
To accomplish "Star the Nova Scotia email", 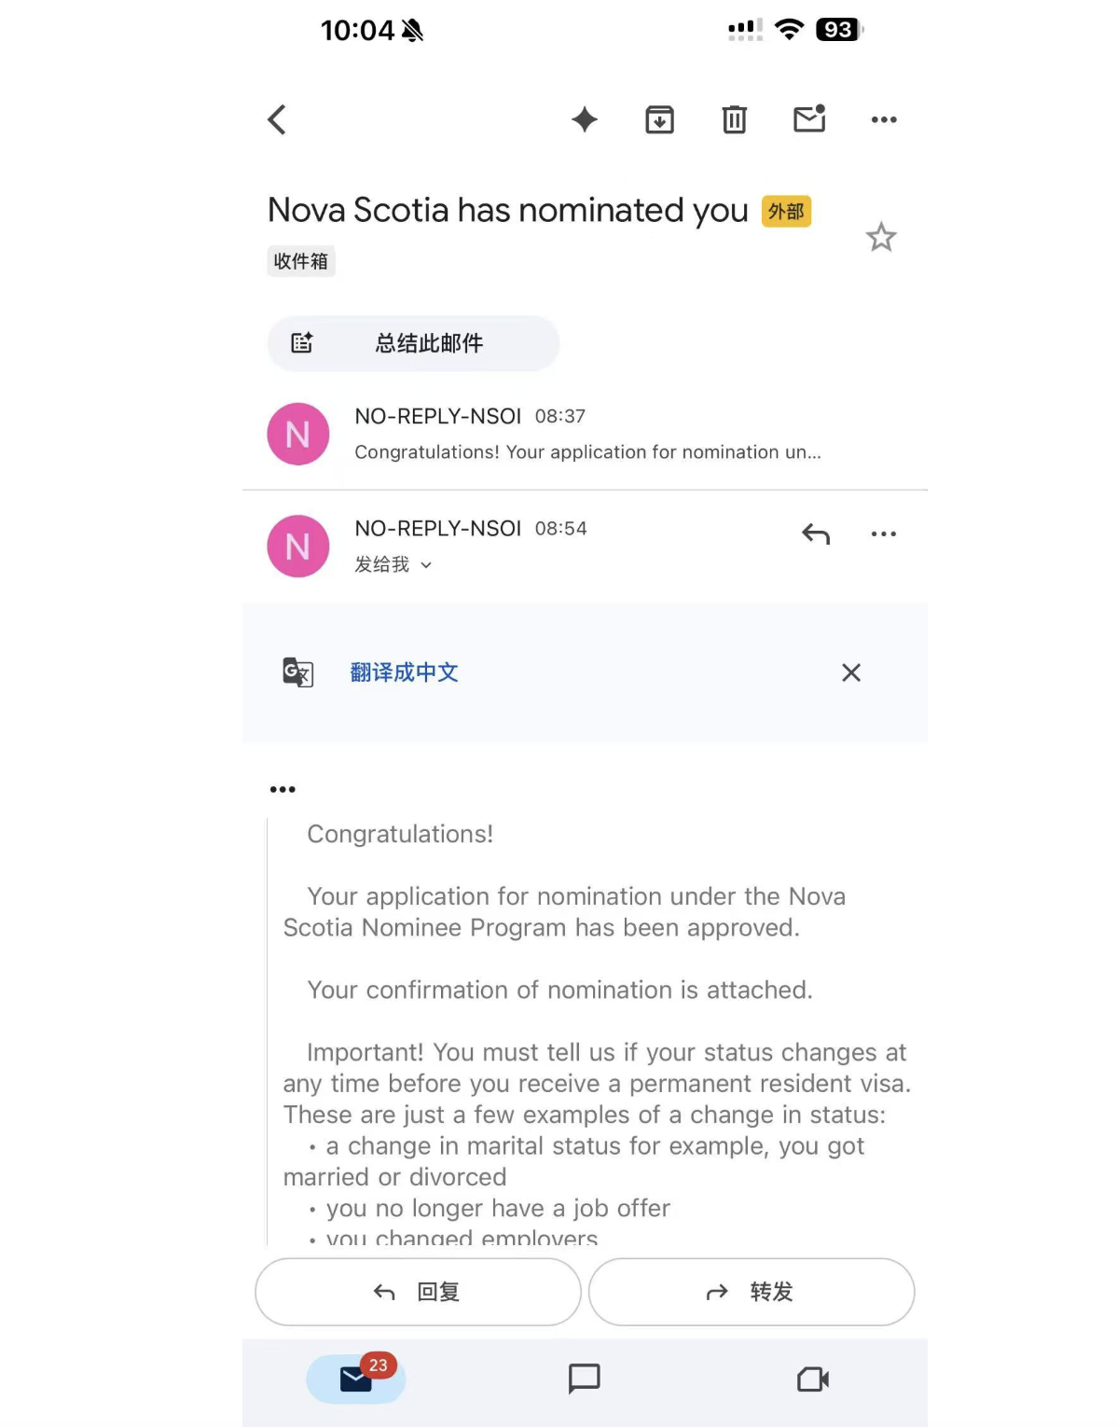I will (x=881, y=238).
